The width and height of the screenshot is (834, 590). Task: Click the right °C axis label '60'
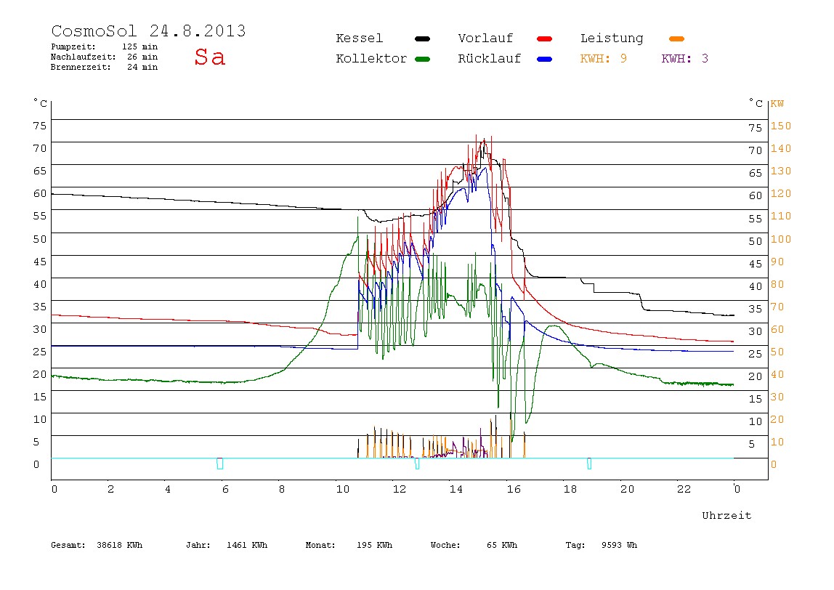[756, 195]
